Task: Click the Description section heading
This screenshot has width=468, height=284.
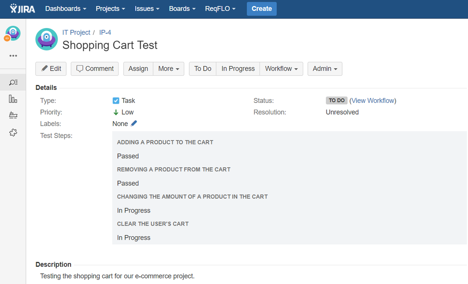Action: [53, 265]
